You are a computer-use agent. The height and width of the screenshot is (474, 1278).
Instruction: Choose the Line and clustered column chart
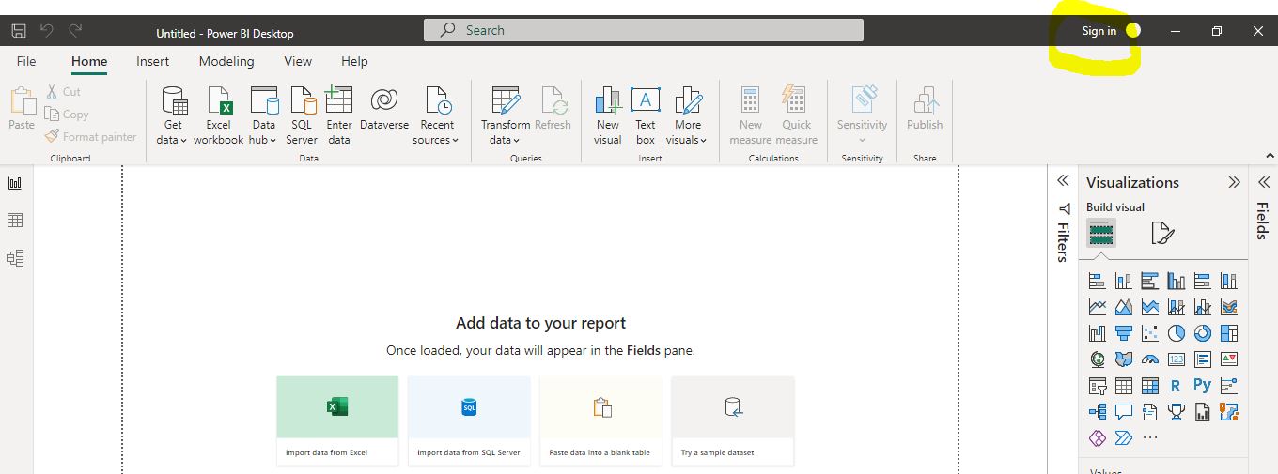1202,307
